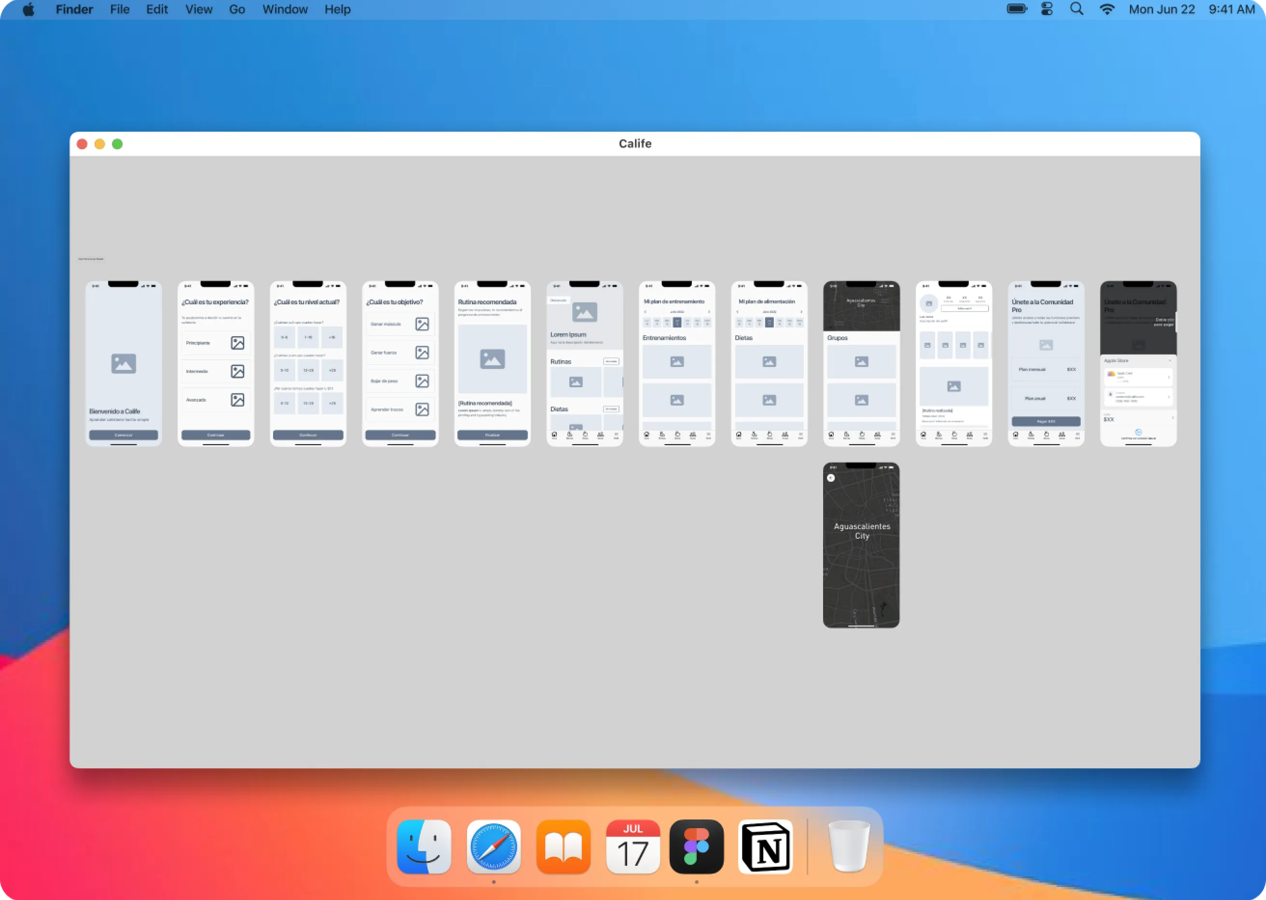Open the Calendar app in the dock
Screen dimensions: 1266x900
633,846
